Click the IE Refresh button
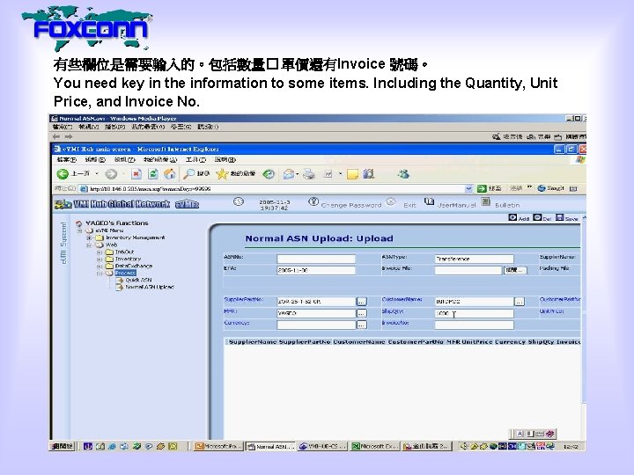The height and width of the screenshot is (475, 634). 153,174
